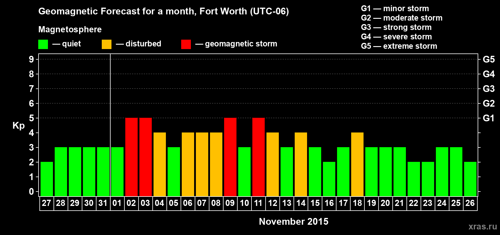Image resolution: width=500 pixels, height=235 pixels.
Task: Click the G4 right axis label
Action: coord(489,74)
